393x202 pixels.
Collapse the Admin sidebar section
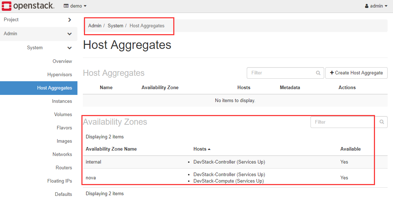coord(39,34)
